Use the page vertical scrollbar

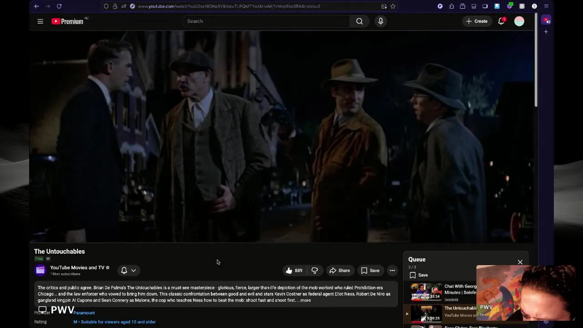537,59
